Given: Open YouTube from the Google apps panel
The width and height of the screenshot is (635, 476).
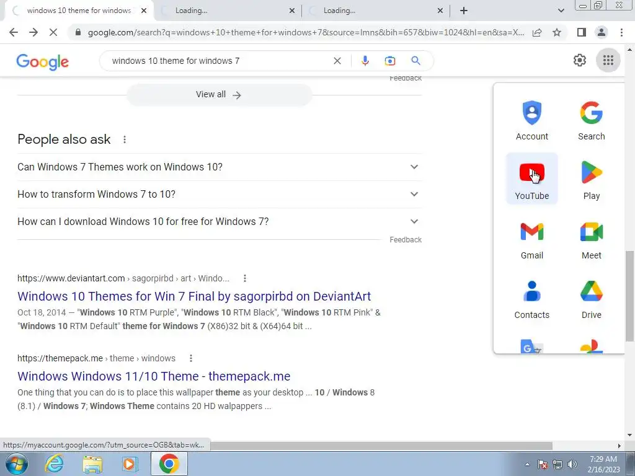Looking at the screenshot, I should click(x=531, y=178).
